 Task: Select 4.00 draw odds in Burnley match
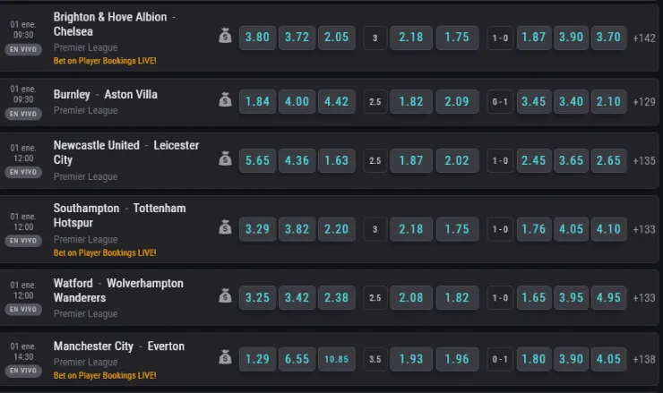click(x=297, y=101)
